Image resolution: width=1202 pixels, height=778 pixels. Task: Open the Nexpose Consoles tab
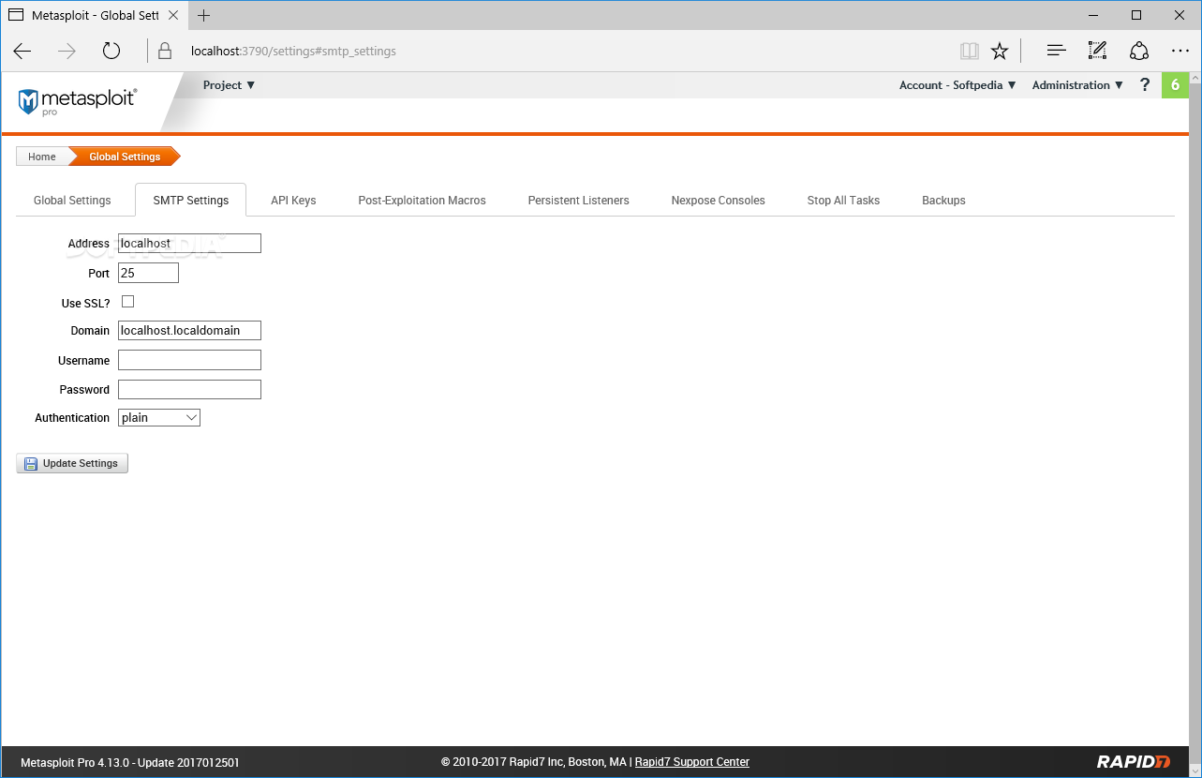tap(718, 201)
